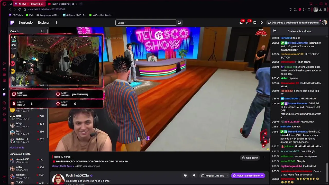329x185 pixels.
Task: Collapse the chat panel arrow
Action: coord(275,31)
